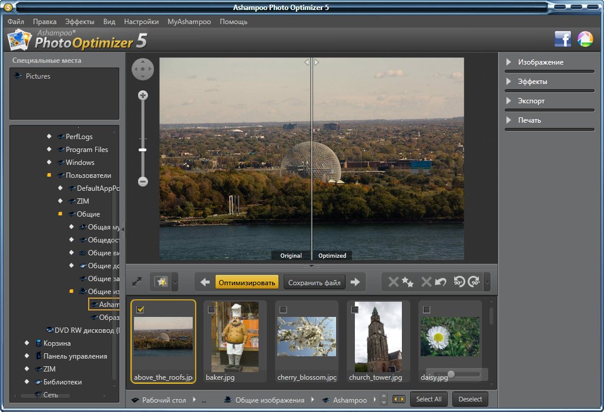Image resolution: width=604 pixels, height=412 pixels.
Task: Open the Facebook sharing icon
Action: [x=562, y=39]
